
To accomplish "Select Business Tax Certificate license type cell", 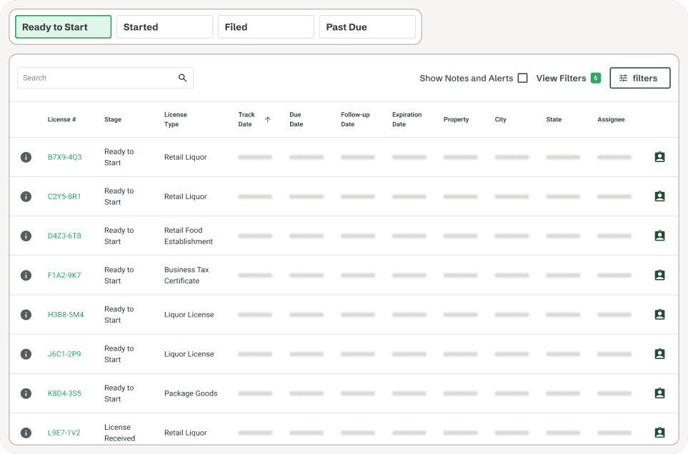I will [x=186, y=276].
